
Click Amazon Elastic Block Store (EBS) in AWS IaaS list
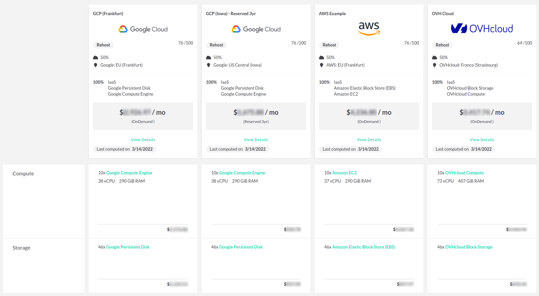point(365,88)
